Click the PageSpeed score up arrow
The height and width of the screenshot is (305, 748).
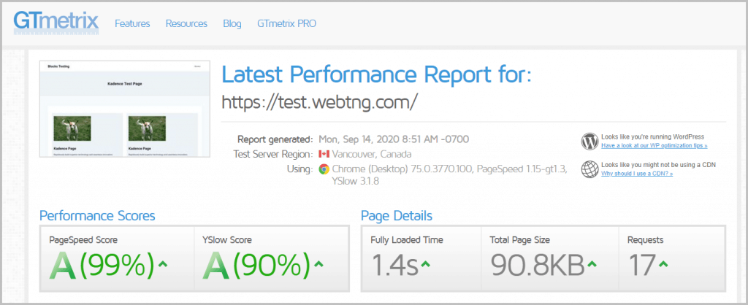(162, 264)
